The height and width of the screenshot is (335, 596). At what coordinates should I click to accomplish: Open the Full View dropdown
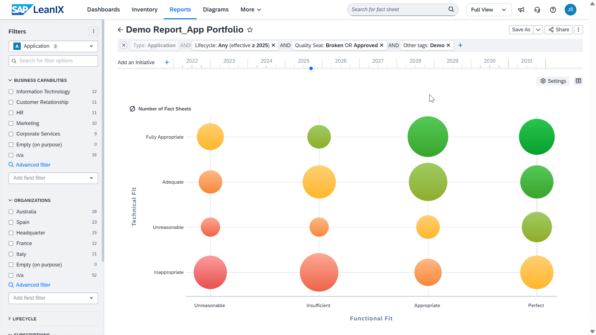(x=489, y=10)
